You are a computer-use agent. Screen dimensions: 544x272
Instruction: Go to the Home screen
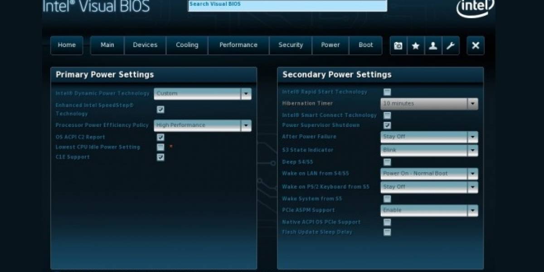point(67,45)
